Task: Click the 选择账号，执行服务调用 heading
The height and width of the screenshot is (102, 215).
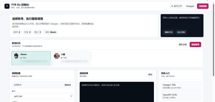Action: click(28, 19)
